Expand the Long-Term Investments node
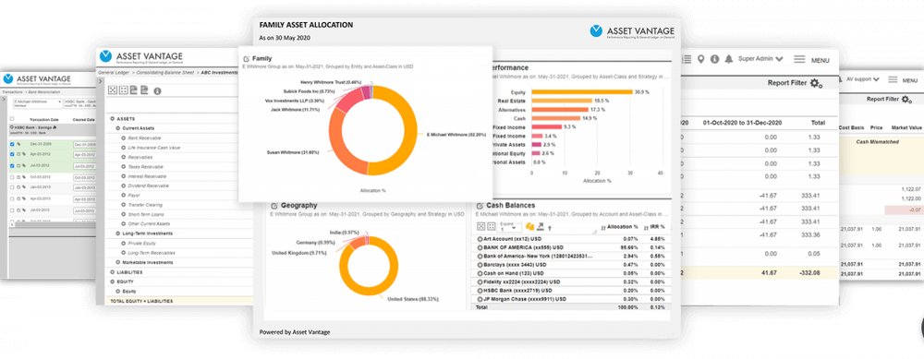The image size is (924, 359). [x=117, y=233]
